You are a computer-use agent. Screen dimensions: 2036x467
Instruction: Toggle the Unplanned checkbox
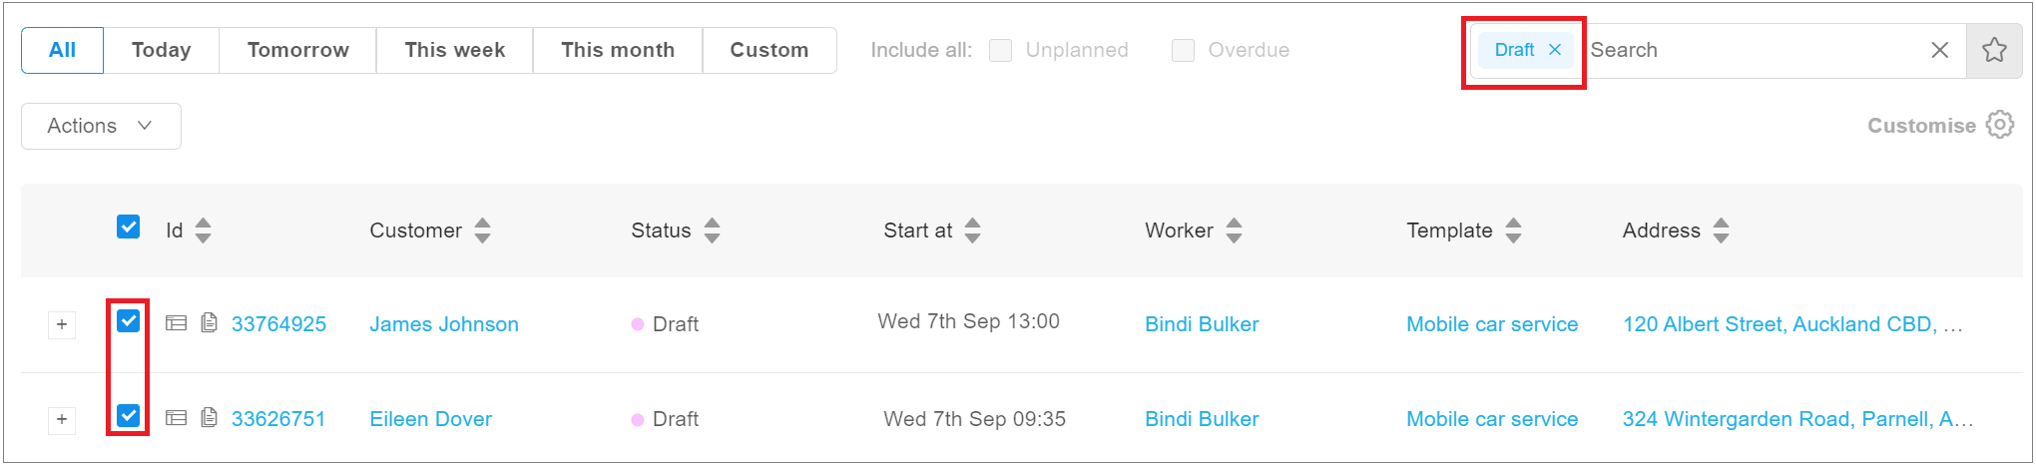[x=1000, y=50]
